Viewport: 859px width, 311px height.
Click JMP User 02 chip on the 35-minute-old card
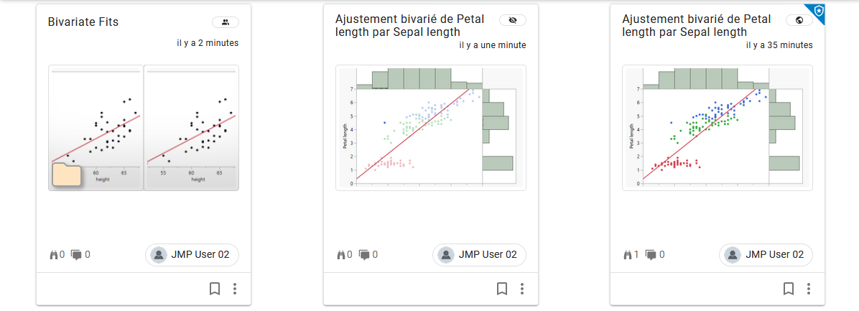(x=767, y=254)
